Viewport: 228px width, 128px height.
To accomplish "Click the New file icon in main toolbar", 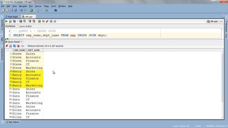I will click(x=4, y=10).
